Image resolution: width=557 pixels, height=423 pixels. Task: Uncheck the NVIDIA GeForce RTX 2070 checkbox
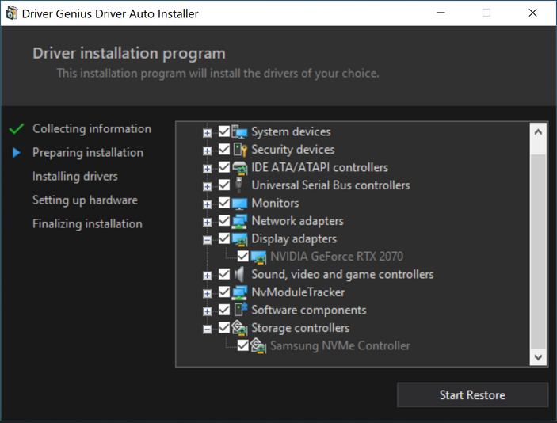(243, 256)
